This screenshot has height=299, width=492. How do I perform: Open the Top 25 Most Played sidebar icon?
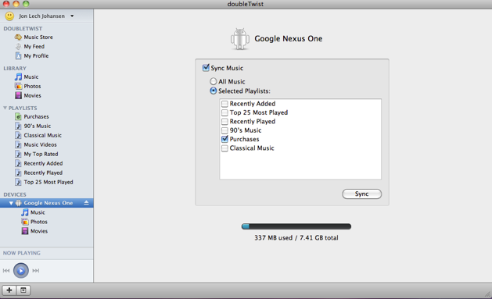click(18, 182)
